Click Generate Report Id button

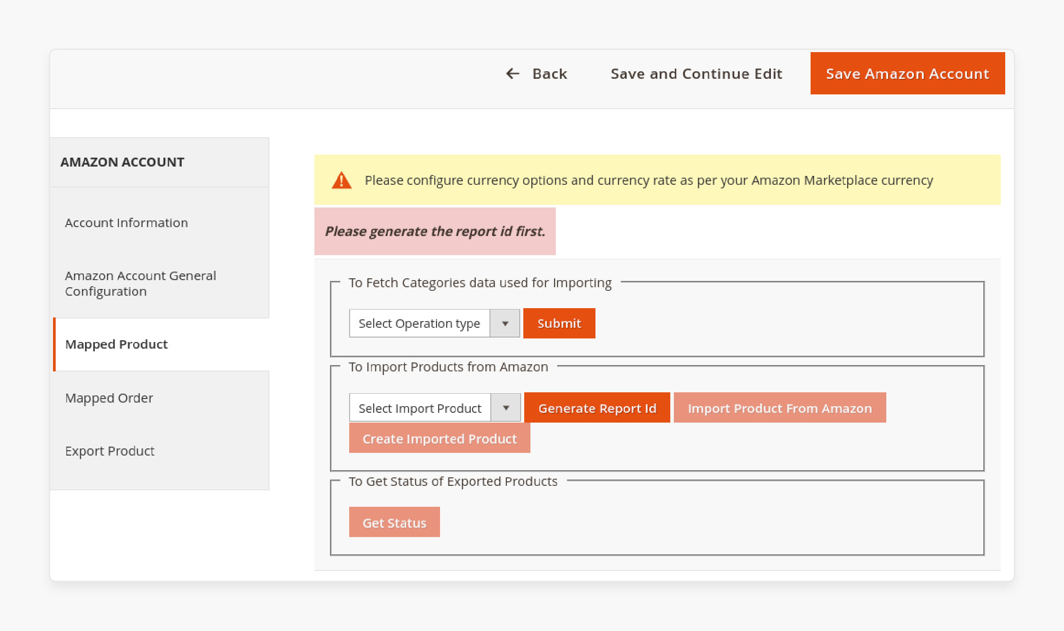coord(597,407)
